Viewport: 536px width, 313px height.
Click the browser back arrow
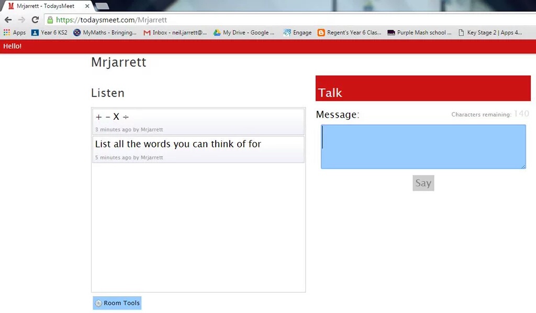click(x=8, y=20)
